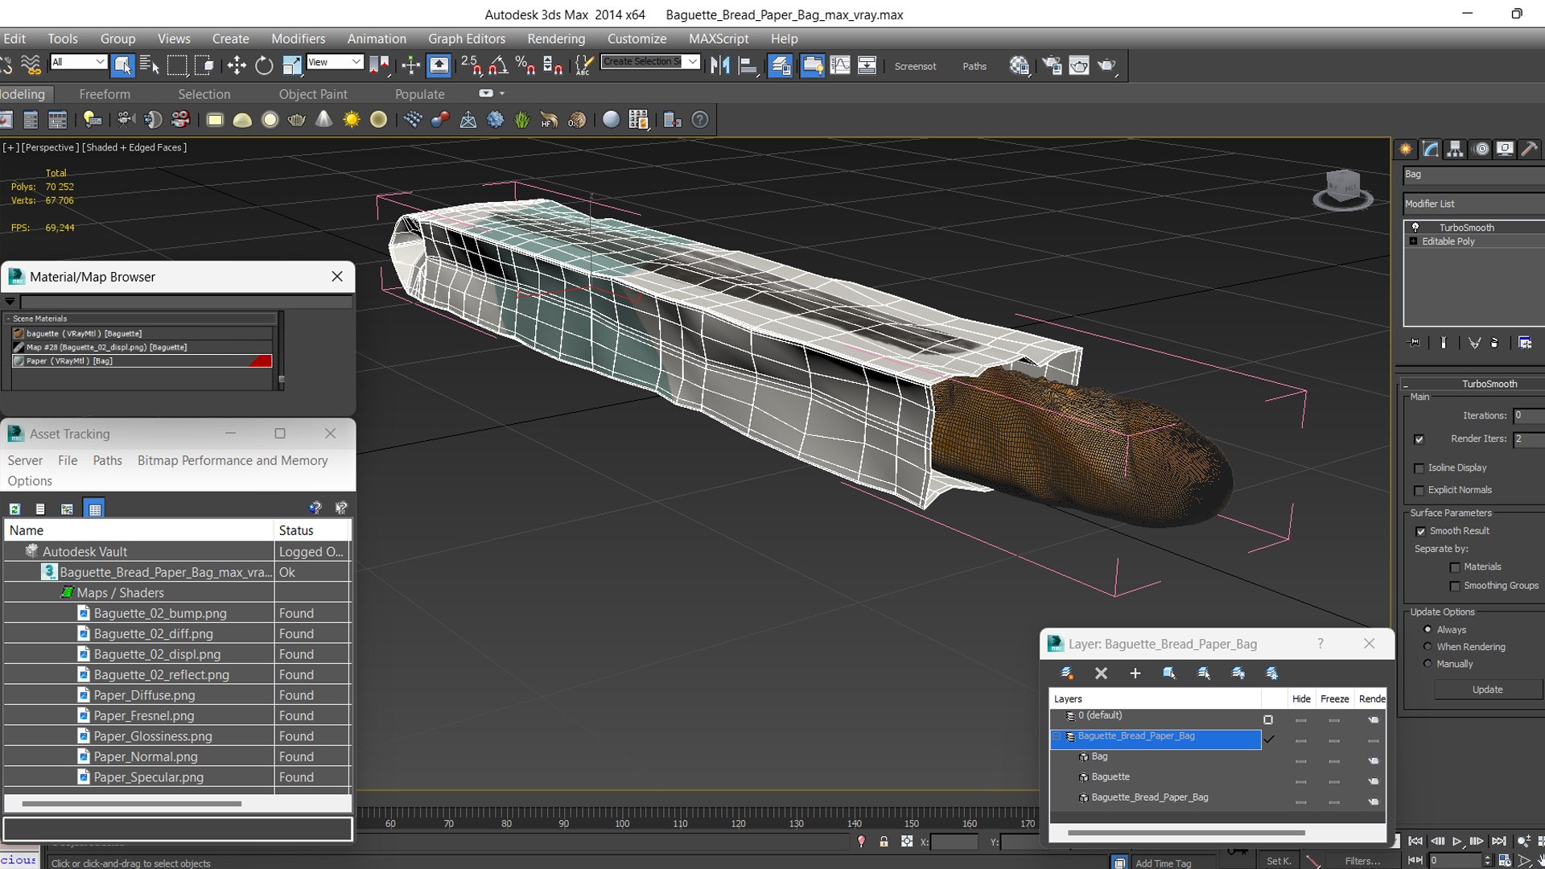The width and height of the screenshot is (1545, 869).
Task: Open the View reference coordinate dropdown
Action: click(334, 62)
